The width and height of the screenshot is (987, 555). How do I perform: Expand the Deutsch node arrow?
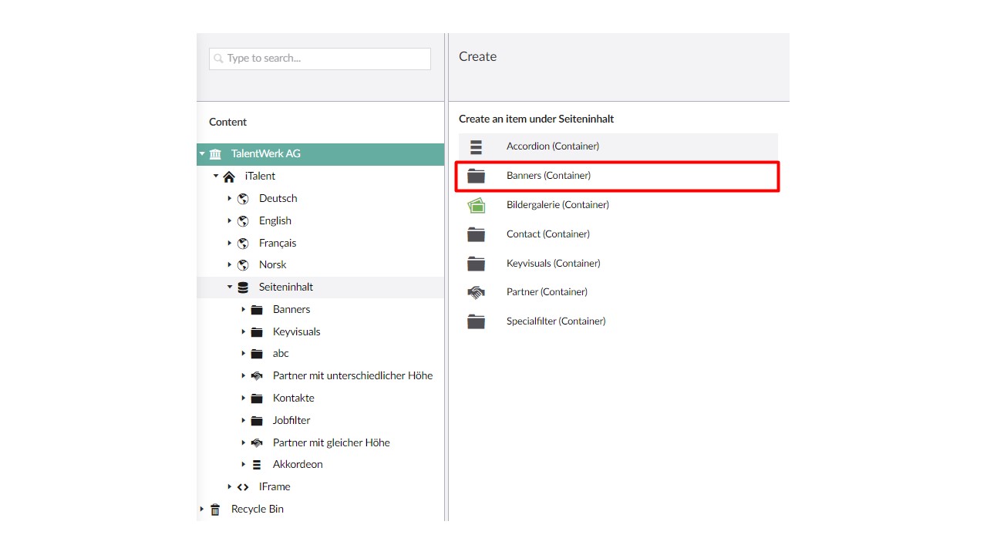(x=230, y=199)
